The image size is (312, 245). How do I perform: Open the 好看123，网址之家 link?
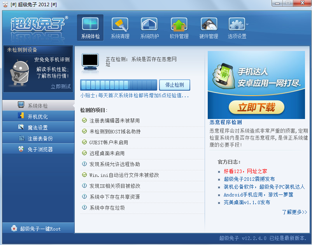point(245,171)
